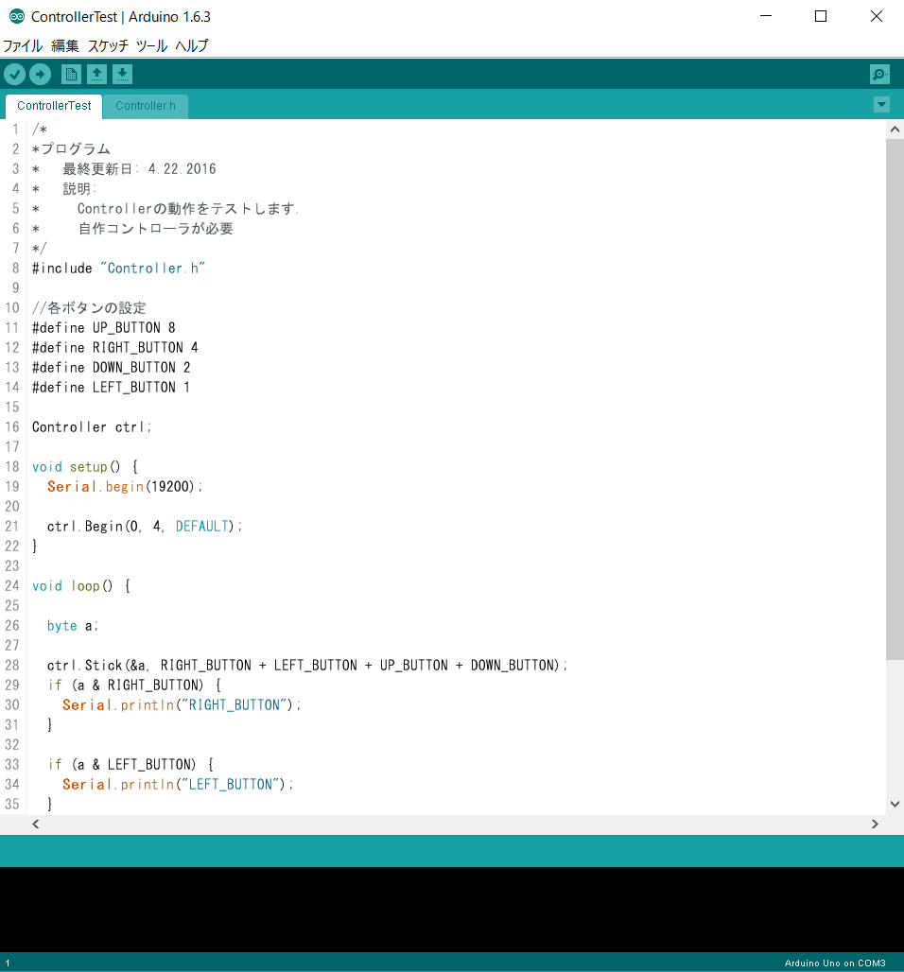This screenshot has height=972, width=904.
Task: Switch to the ControllerTest tab
Action: click(x=54, y=106)
